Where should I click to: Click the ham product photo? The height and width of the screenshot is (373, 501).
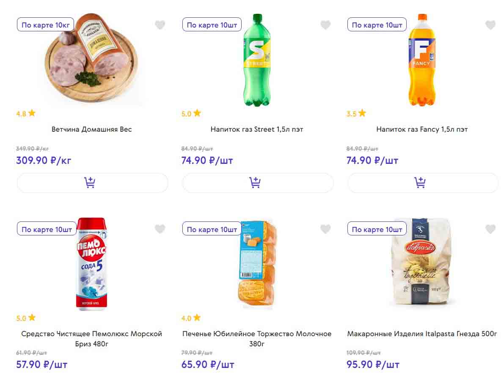coord(92,64)
